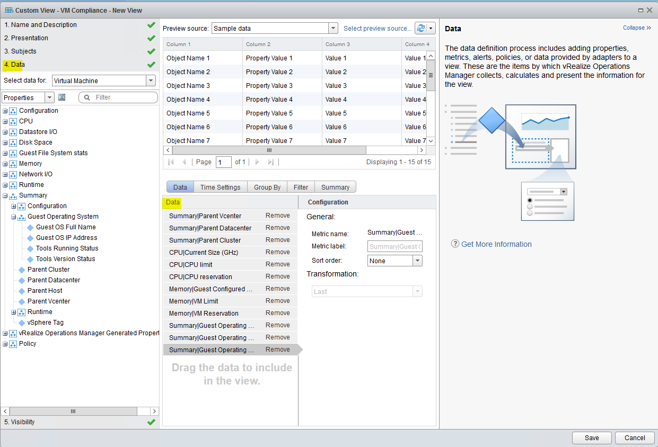Viewport: 658px width, 447px height.
Task: Click the group icon beside Policy
Action: pos(13,344)
